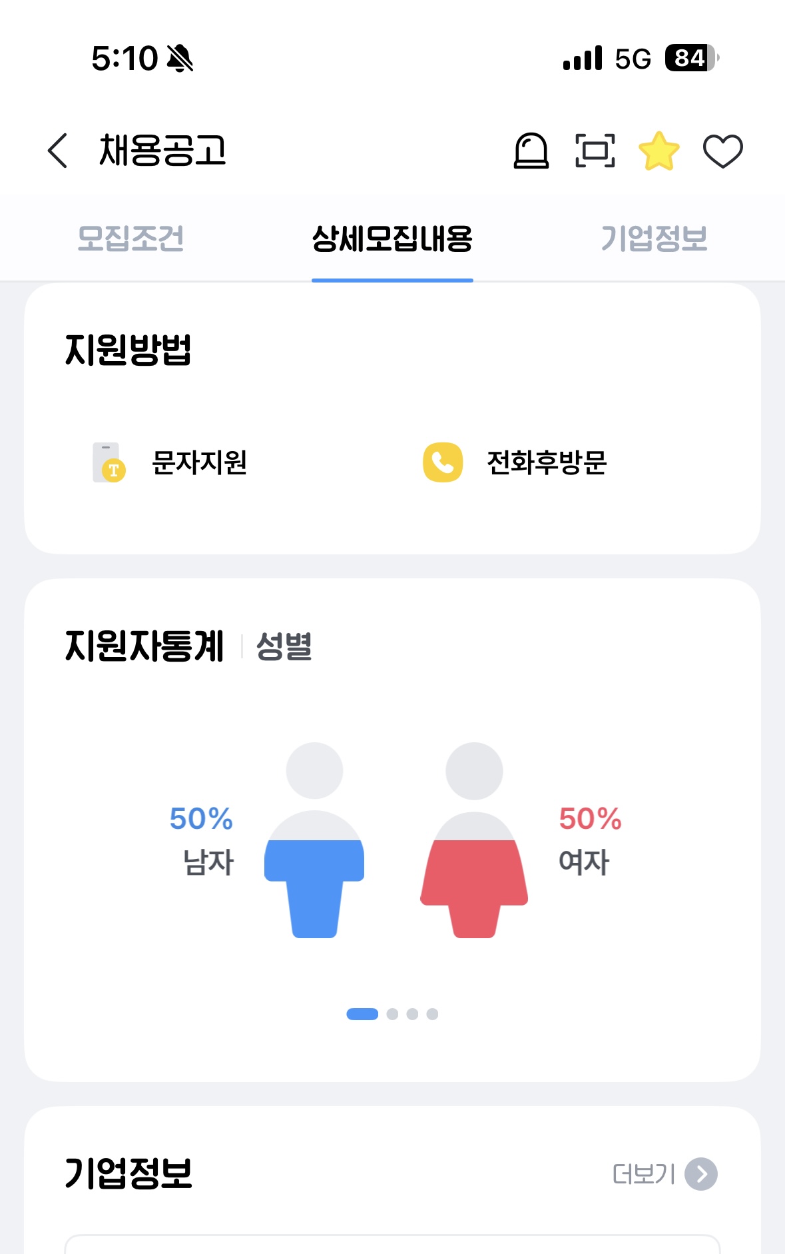785x1254 pixels.
Task: Toggle the heart favorite icon
Action: (722, 151)
